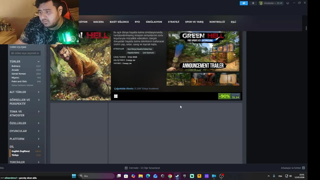
Task: Open Epic Games Launcher from the taskbar
Action: click(184, 176)
